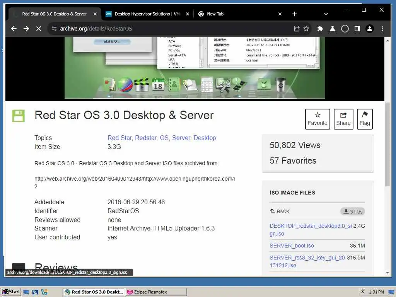Image resolution: width=396 pixels, height=297 pixels.
Task: Click BACK in ISO image files
Action: pyautogui.click(x=280, y=212)
